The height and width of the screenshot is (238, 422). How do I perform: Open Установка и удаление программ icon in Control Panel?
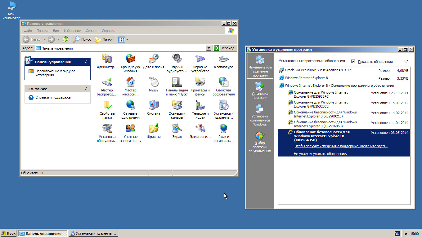click(x=223, y=109)
